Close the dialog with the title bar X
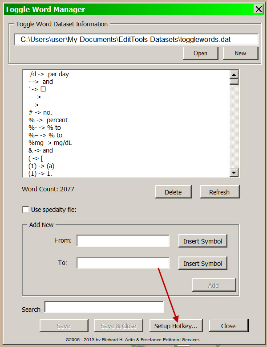This screenshot has height=347, width=267. [x=258, y=9]
